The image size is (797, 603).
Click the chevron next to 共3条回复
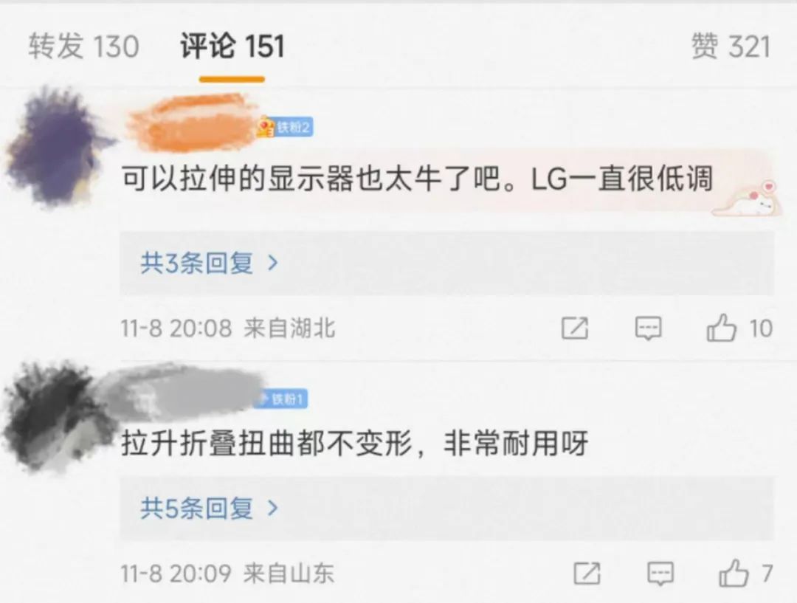click(x=273, y=263)
